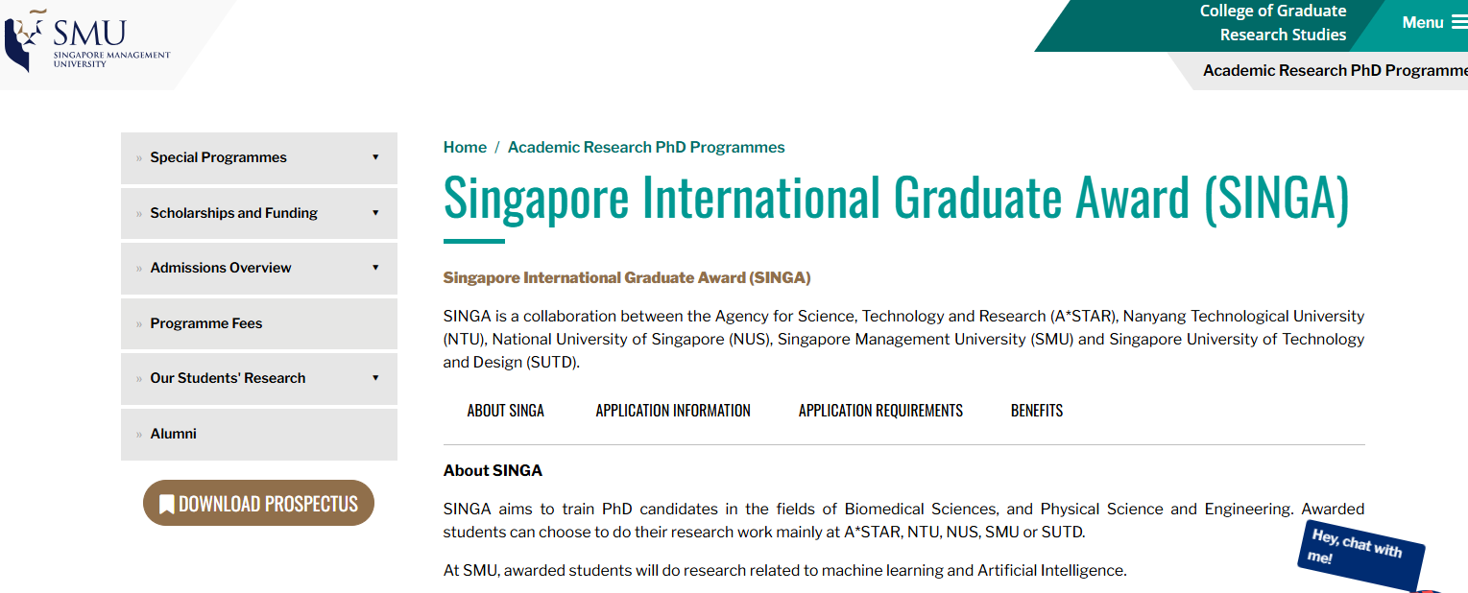
Task: Expand the Our Students' Research arrow
Action: (x=375, y=378)
